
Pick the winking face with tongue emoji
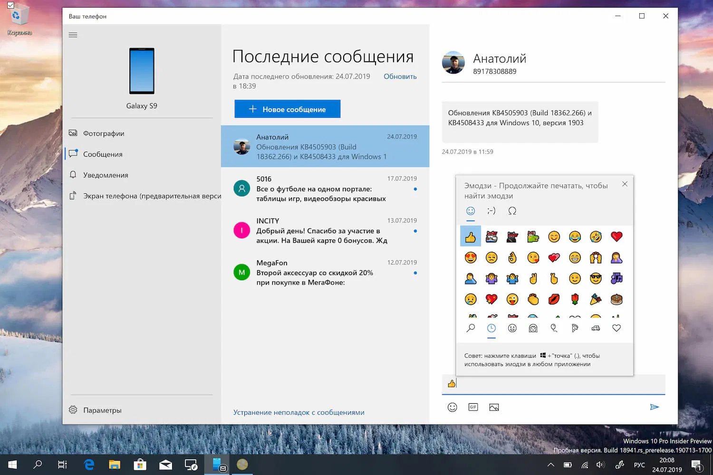click(x=512, y=299)
